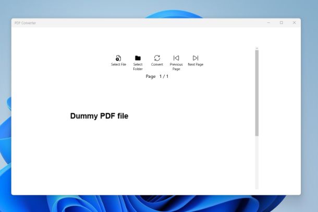Click the "Convert" text label
This screenshot has height=212, width=318.
point(157,65)
